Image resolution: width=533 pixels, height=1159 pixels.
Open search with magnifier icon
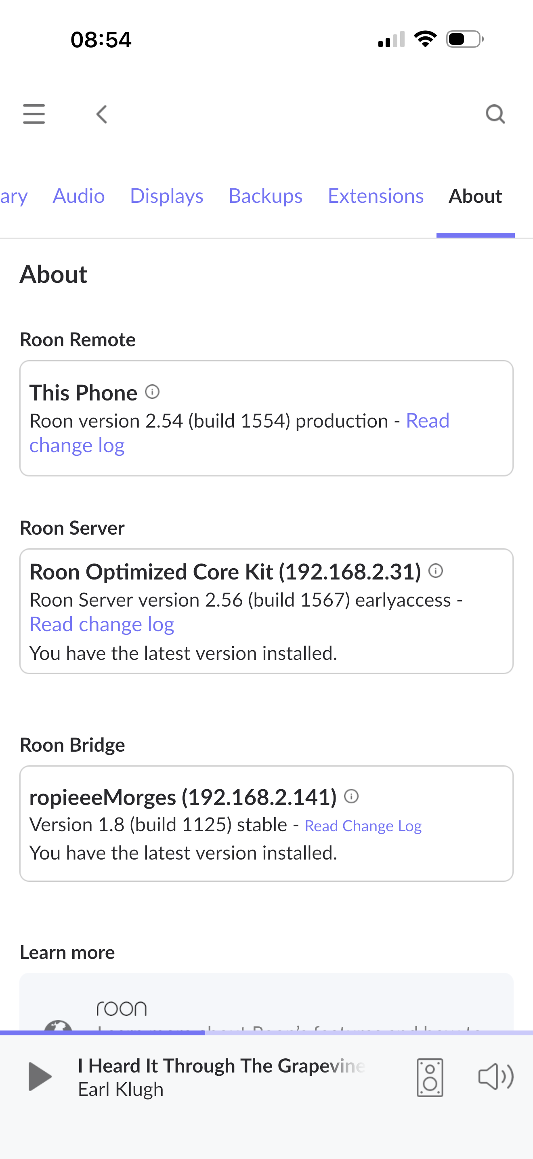[495, 114]
